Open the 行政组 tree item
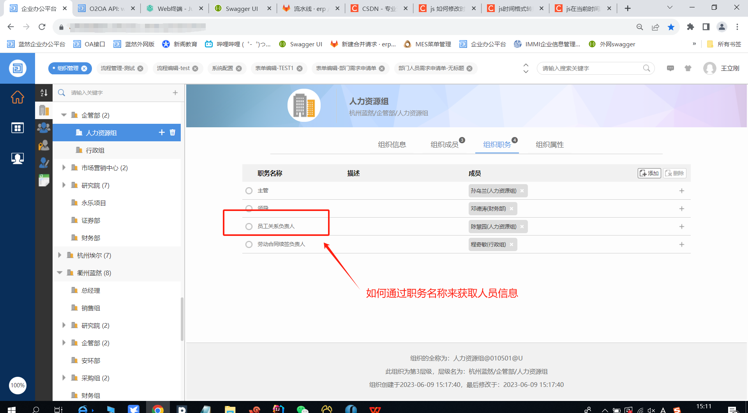This screenshot has width=748, height=413. [x=95, y=150]
